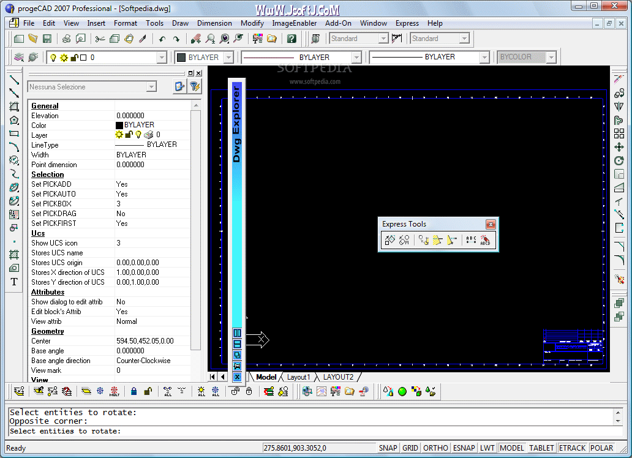The width and height of the screenshot is (632, 458).
Task: Toggle GRID display in status bar
Action: point(410,448)
